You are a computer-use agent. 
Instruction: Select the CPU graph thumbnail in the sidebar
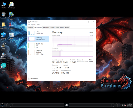pos(32,33)
